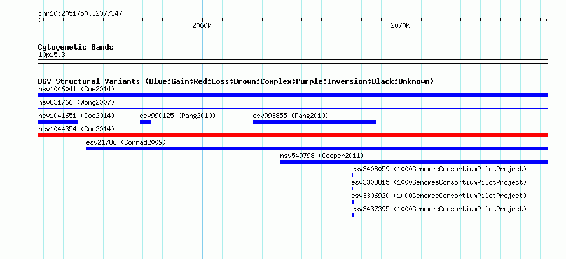This screenshot has width=566, height=259.
Task: Click the 2070k ruler position label
Action: [400, 25]
